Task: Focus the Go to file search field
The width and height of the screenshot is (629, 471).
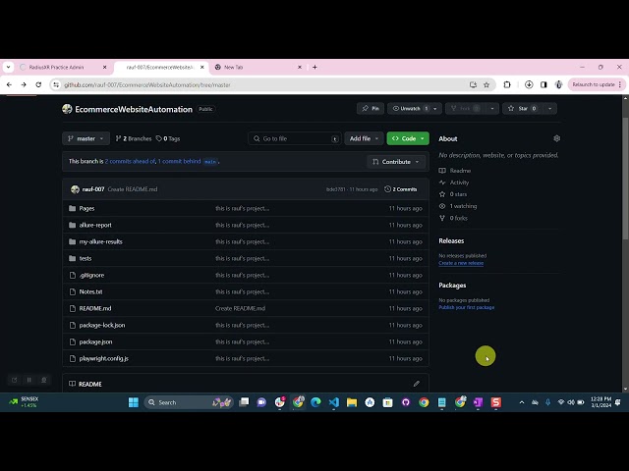Action: click(x=295, y=138)
